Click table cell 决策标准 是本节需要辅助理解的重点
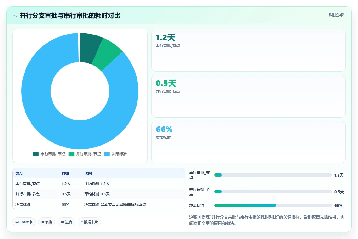 click(115, 205)
